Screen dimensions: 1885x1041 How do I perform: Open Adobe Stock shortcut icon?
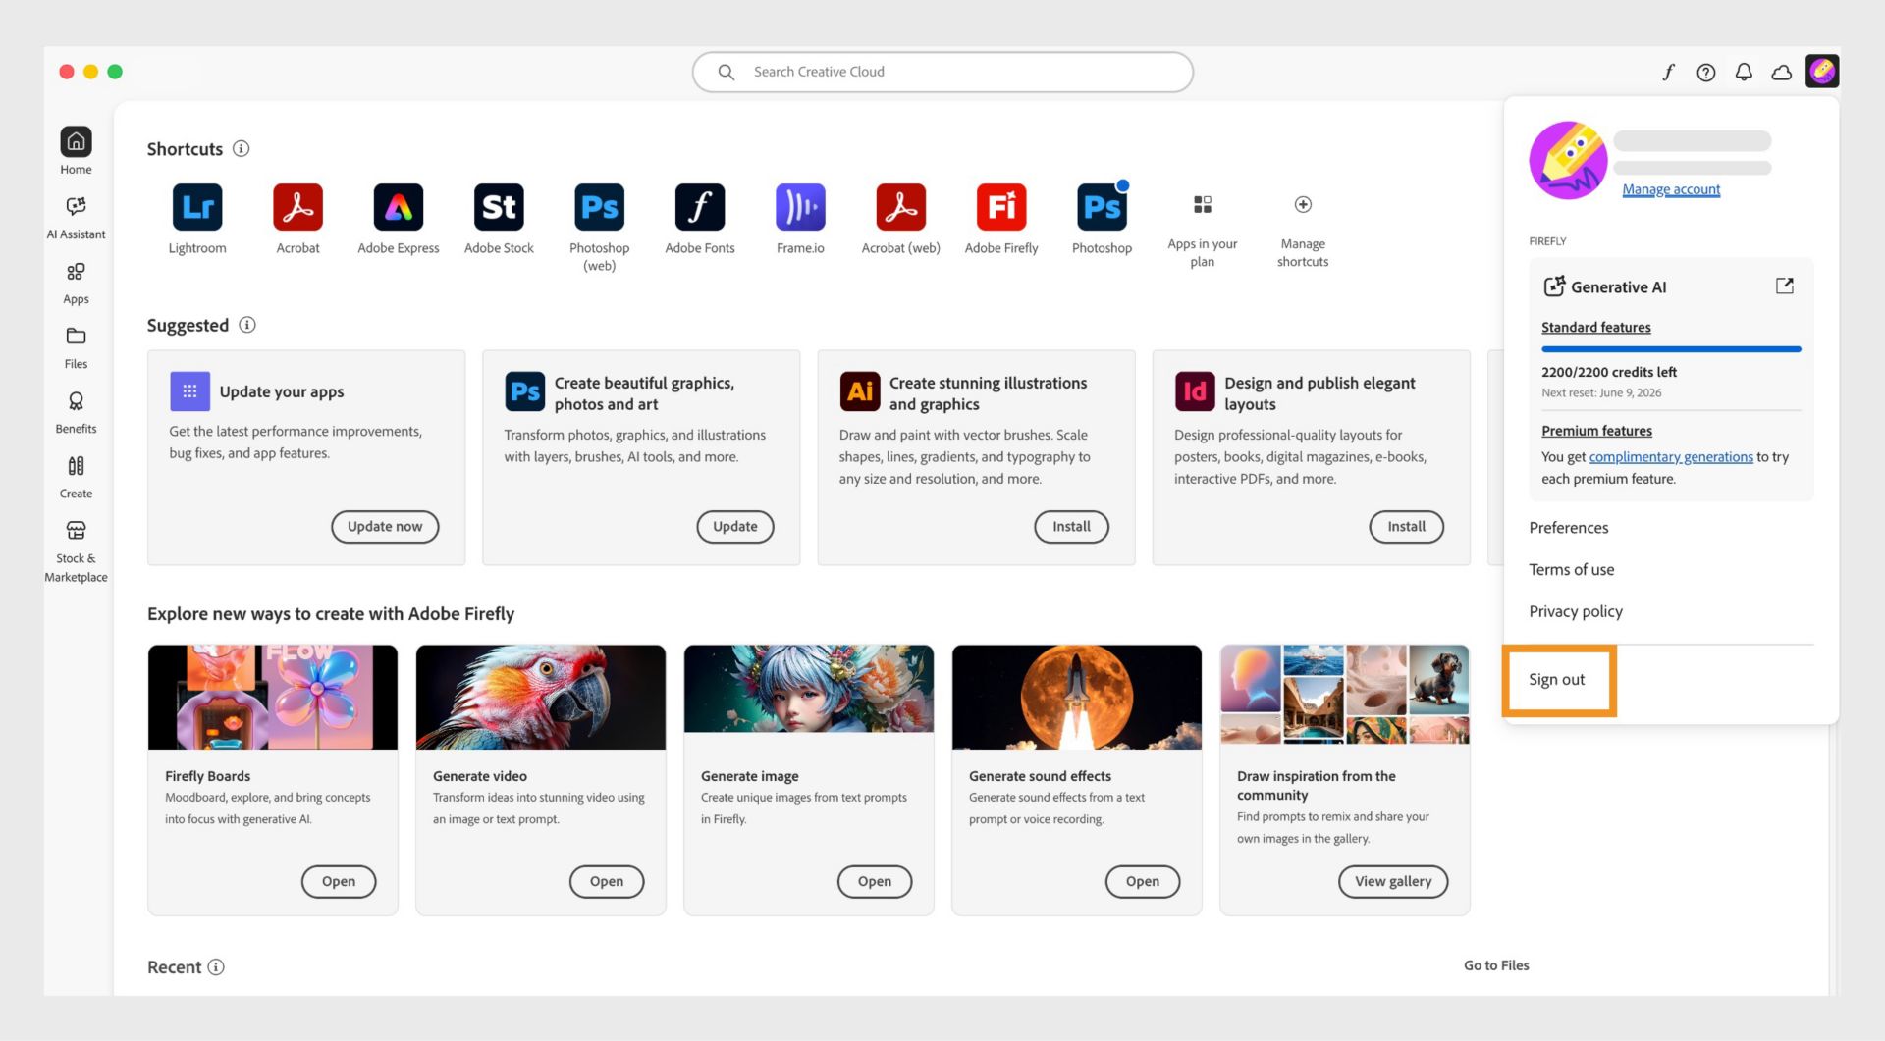pos(499,207)
